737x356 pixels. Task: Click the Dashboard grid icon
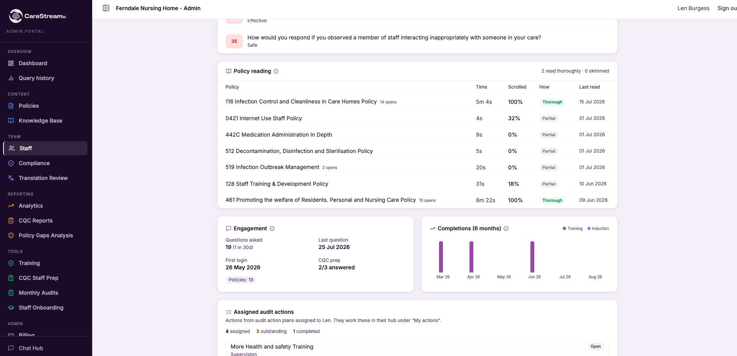(11, 63)
